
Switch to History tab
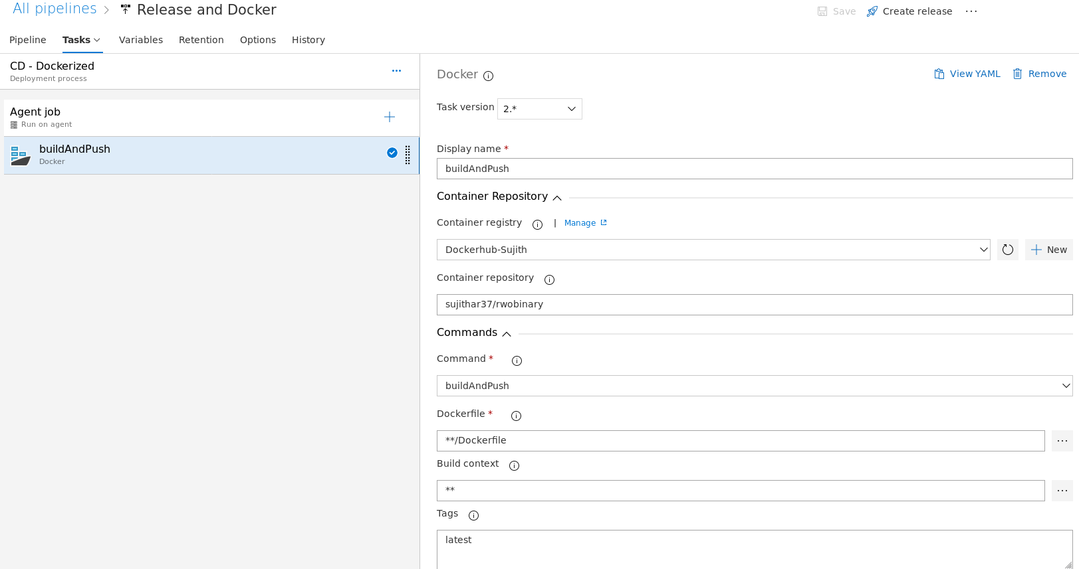tap(308, 40)
